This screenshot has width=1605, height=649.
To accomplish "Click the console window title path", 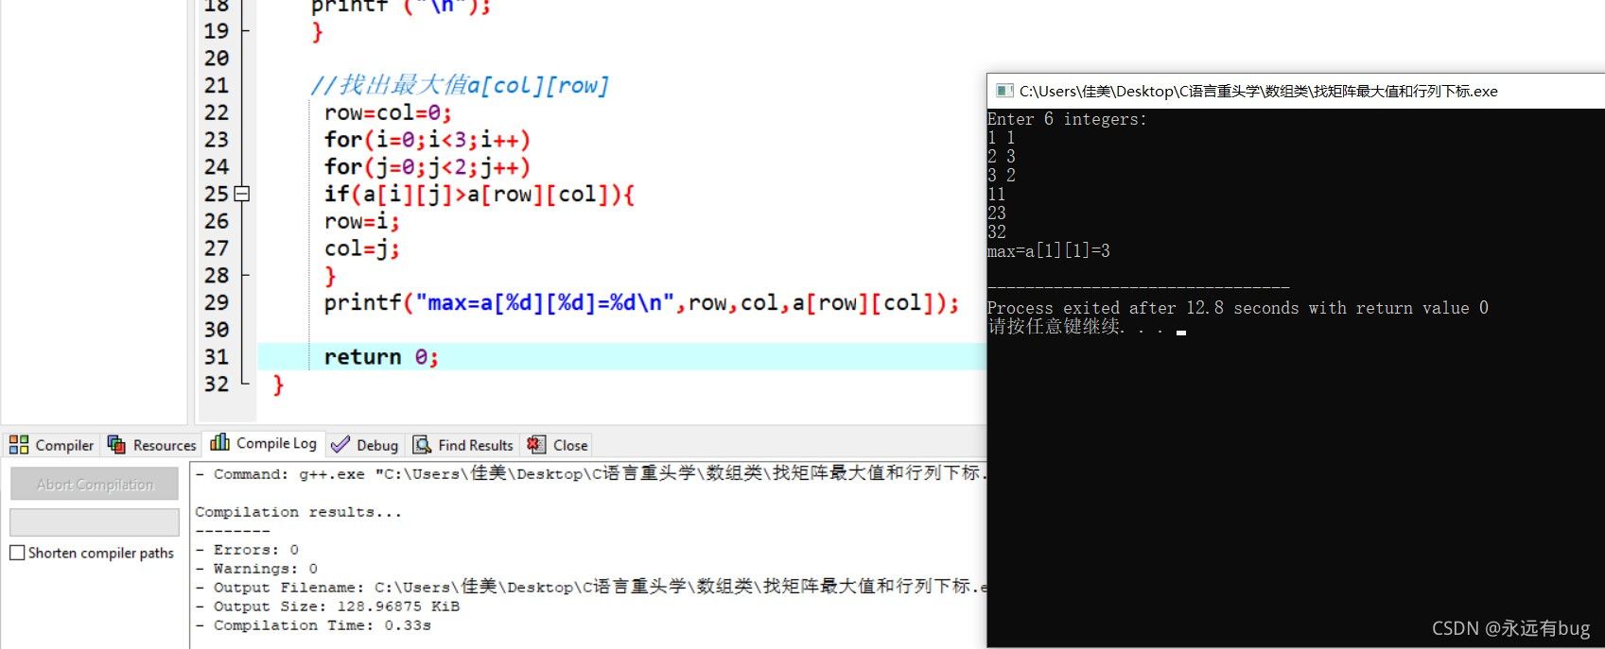I will (x=1258, y=91).
